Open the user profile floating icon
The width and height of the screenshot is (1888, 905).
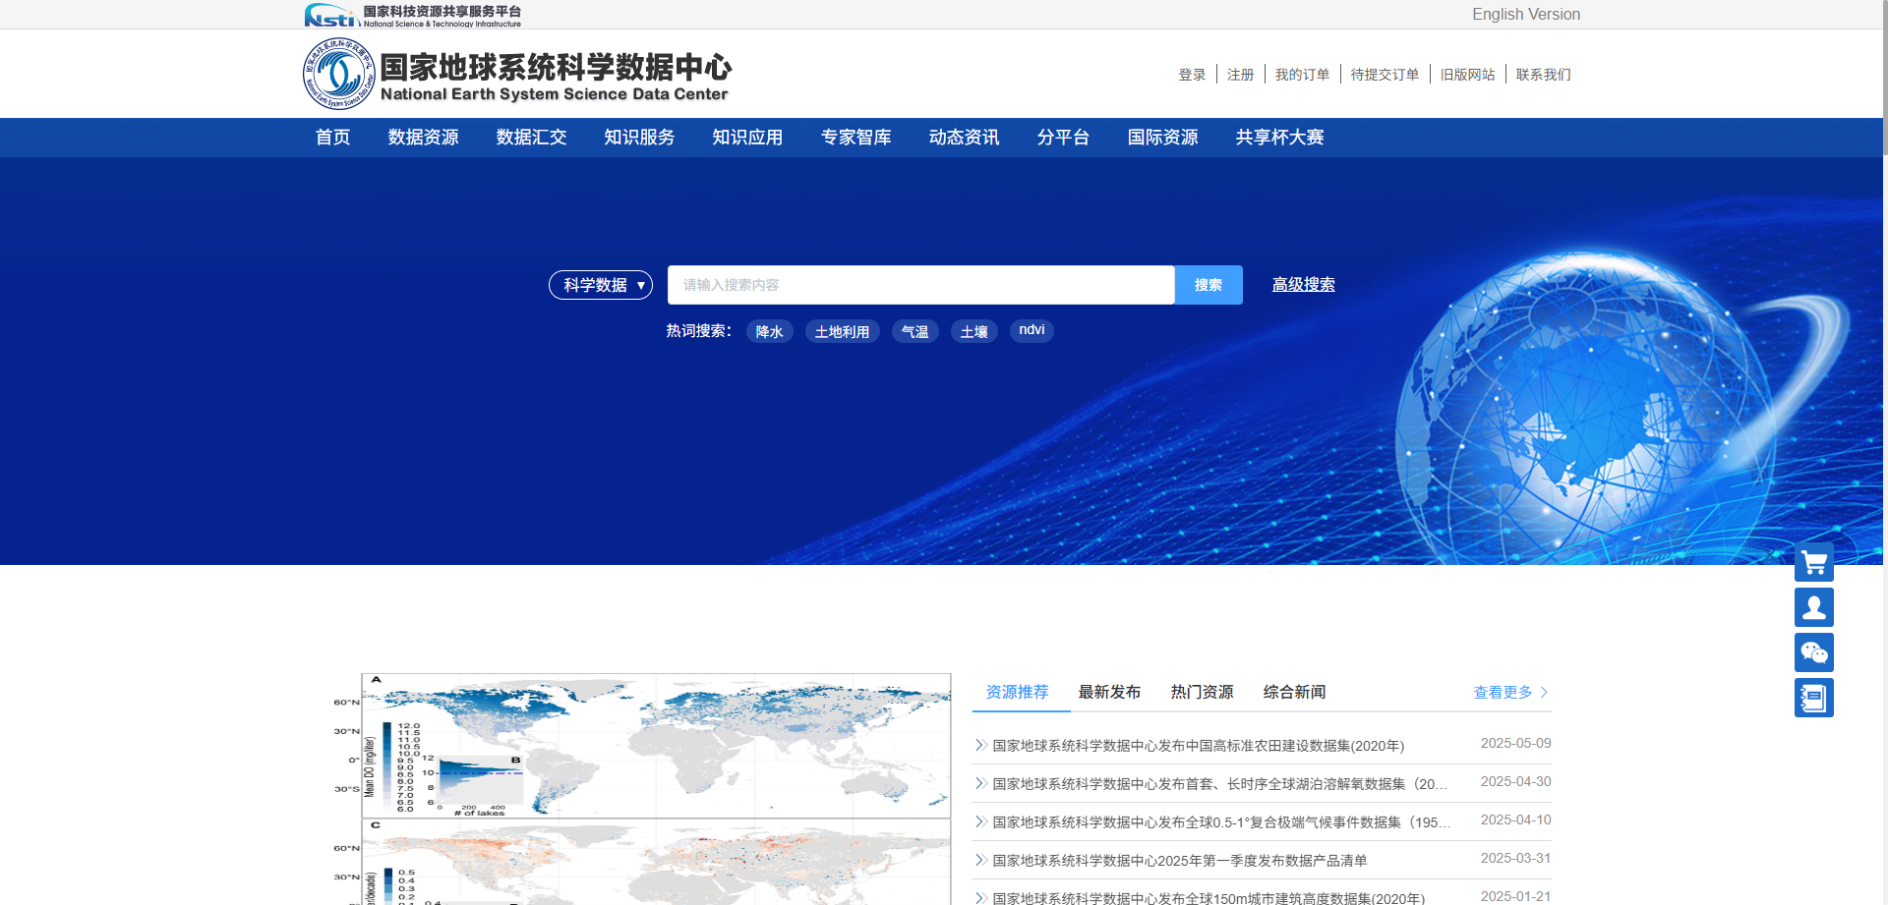coord(1813,607)
